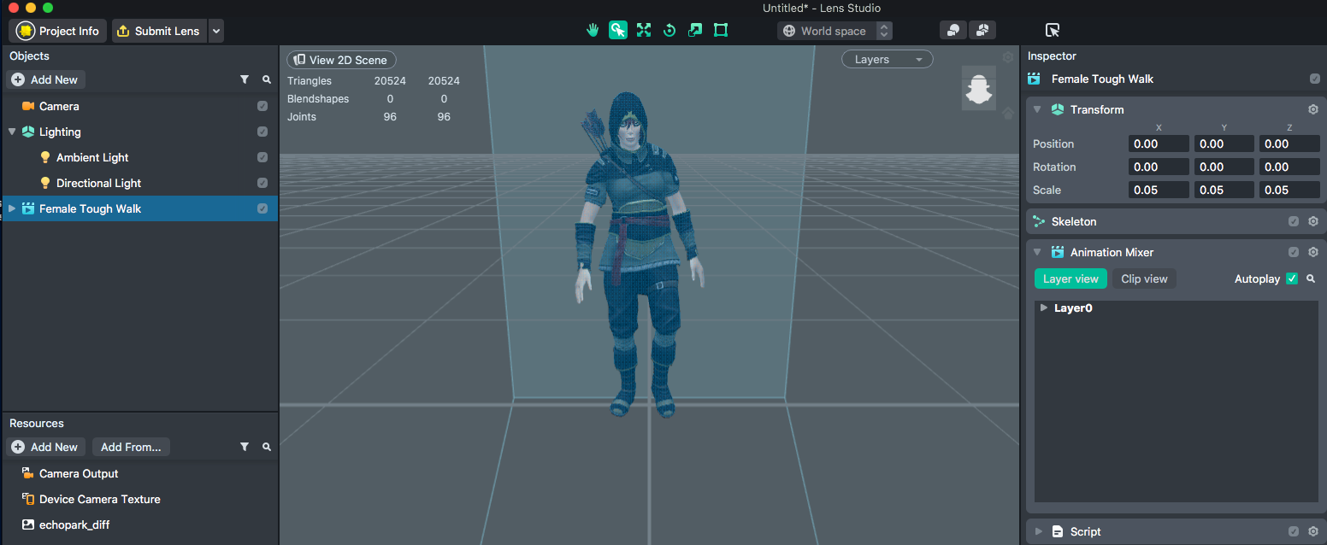The width and height of the screenshot is (1327, 545).
Task: Filter objects using the funnel icon
Action: click(245, 79)
